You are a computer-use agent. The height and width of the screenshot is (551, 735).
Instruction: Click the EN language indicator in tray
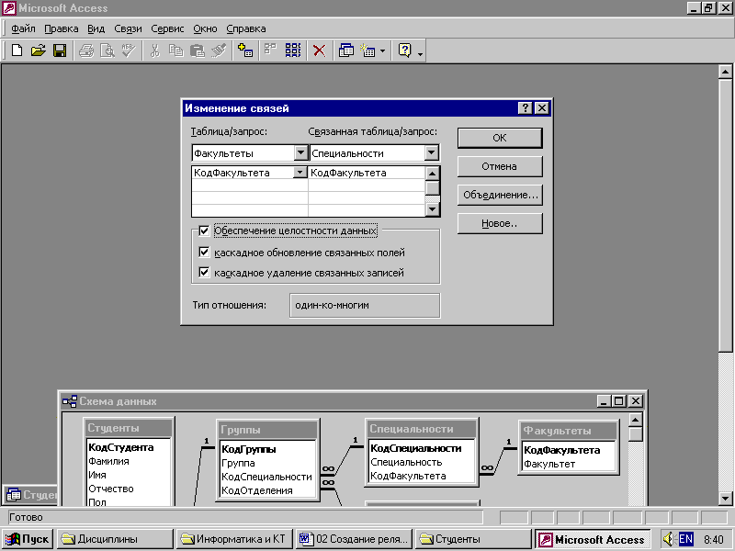tap(685, 539)
